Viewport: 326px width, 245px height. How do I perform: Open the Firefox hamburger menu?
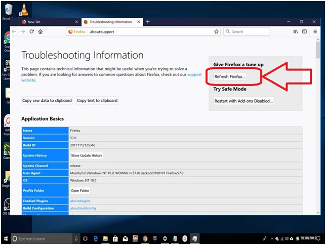pyautogui.click(x=315, y=31)
